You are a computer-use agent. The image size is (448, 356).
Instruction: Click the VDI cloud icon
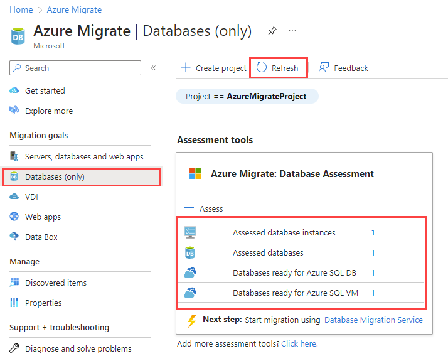14,197
